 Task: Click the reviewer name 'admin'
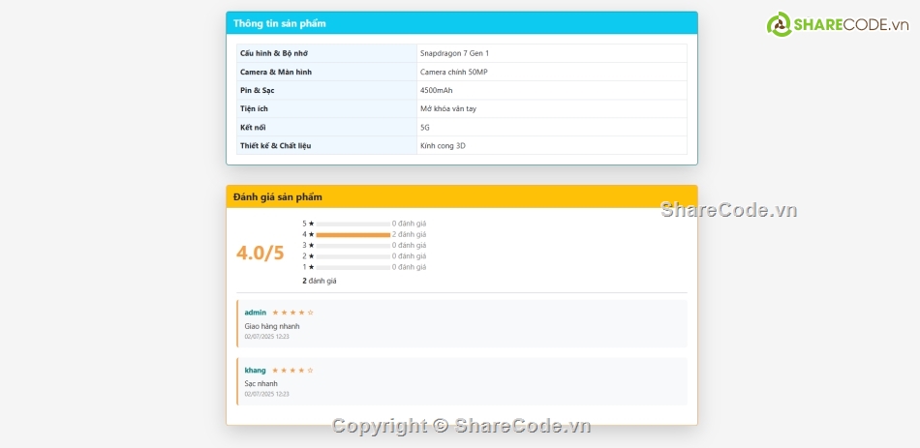tap(256, 313)
